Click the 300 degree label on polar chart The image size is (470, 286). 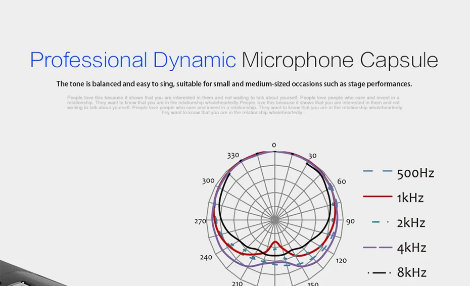pyautogui.click(x=208, y=181)
